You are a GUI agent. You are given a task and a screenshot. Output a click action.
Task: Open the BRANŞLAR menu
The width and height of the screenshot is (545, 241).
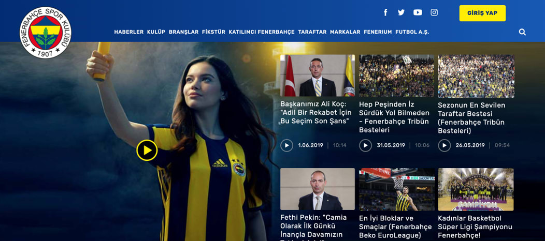click(x=183, y=32)
